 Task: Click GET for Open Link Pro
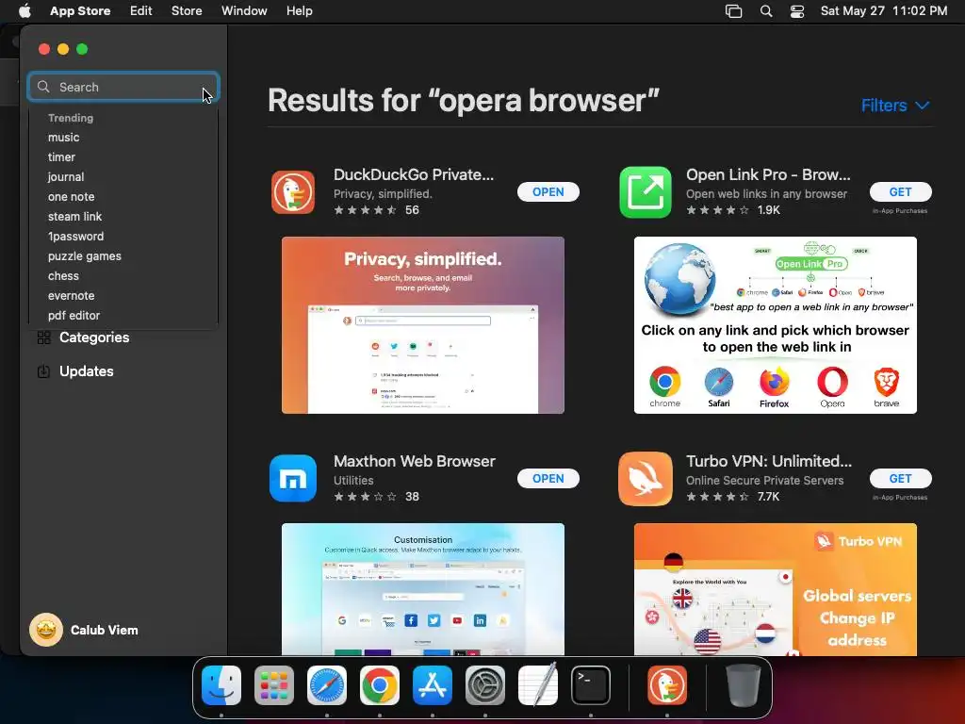900,192
